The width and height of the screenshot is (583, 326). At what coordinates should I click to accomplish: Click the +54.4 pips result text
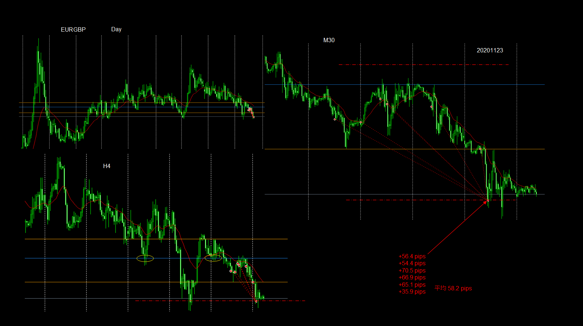[x=412, y=263]
